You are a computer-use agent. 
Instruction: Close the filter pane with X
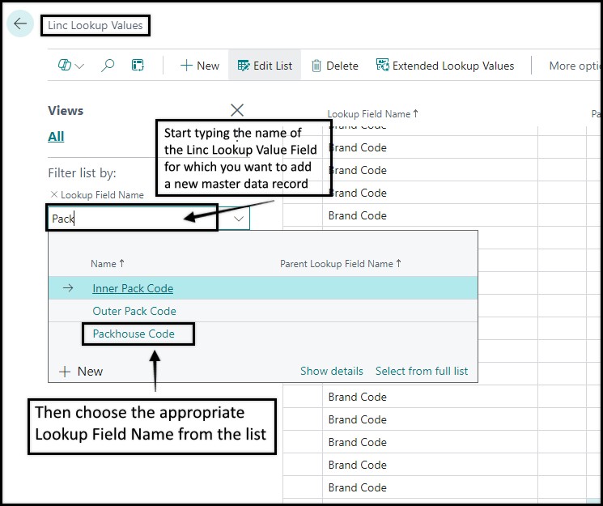pos(236,110)
